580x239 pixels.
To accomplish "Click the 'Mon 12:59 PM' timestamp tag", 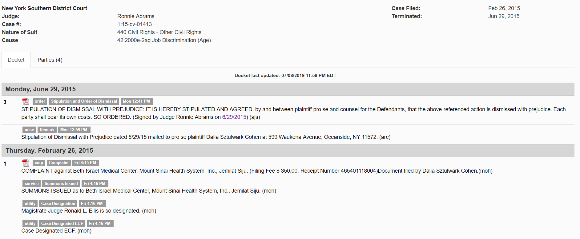I will [x=74, y=130].
